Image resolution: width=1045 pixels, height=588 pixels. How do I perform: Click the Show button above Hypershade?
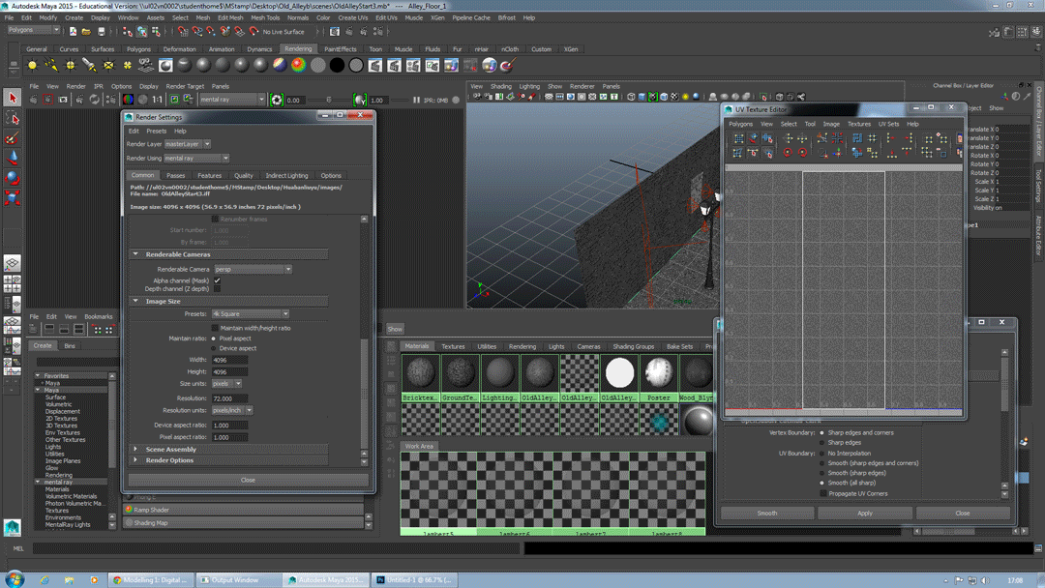pos(395,329)
